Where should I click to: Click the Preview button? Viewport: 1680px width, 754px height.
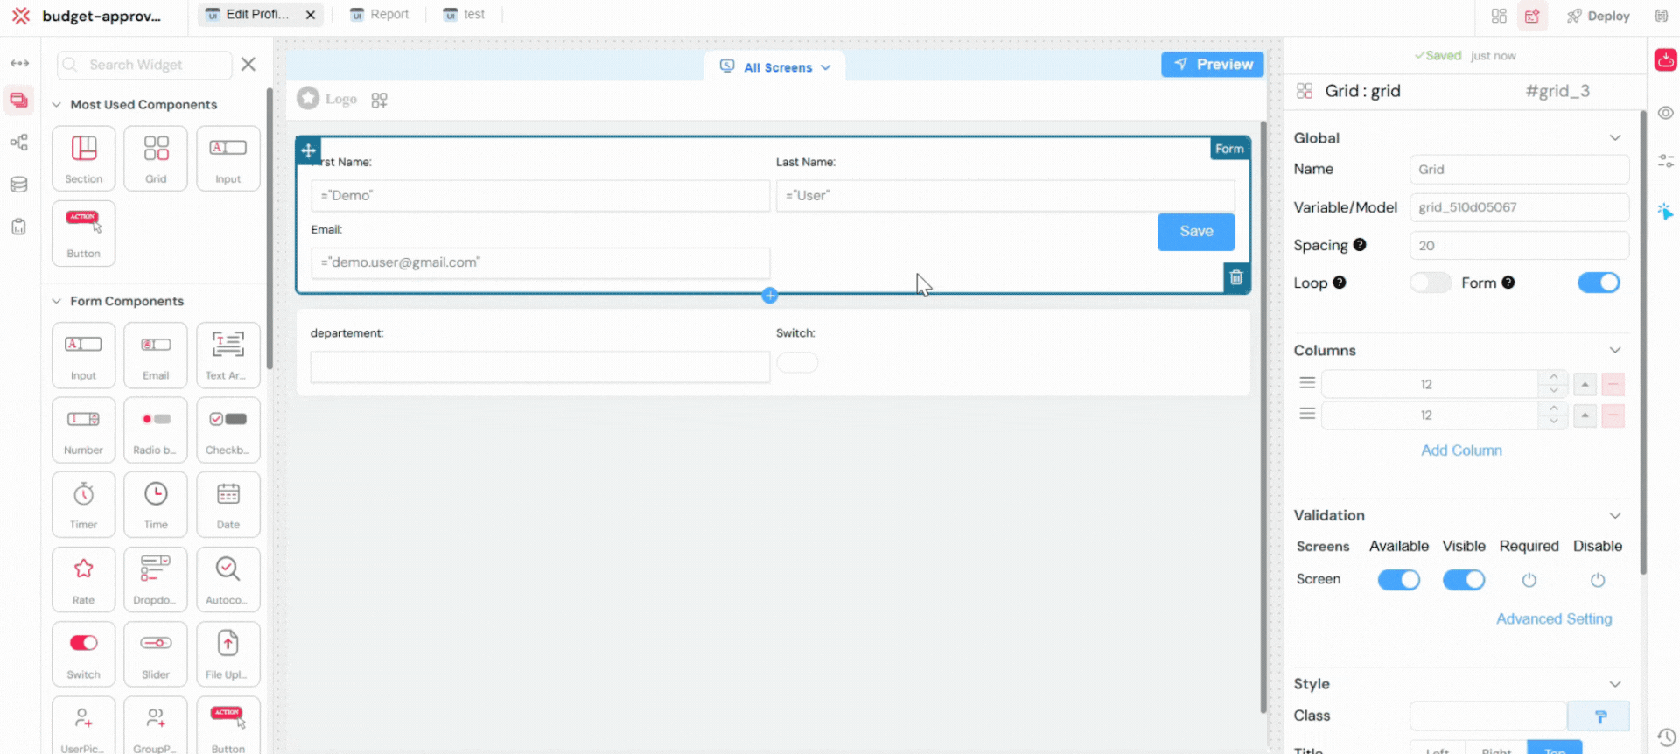[x=1213, y=64]
